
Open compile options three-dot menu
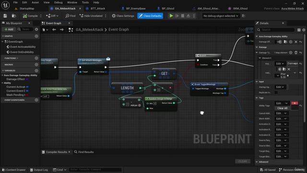(x=41, y=16)
